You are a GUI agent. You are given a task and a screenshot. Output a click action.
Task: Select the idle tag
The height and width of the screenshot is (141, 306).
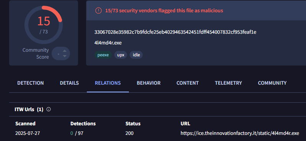click(x=136, y=55)
